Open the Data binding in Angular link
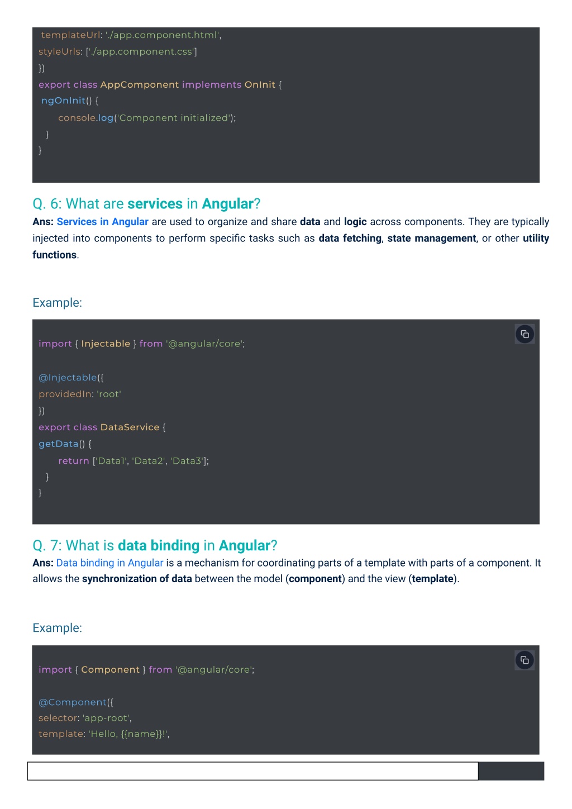Screen dimensions: 572x809 [110, 563]
